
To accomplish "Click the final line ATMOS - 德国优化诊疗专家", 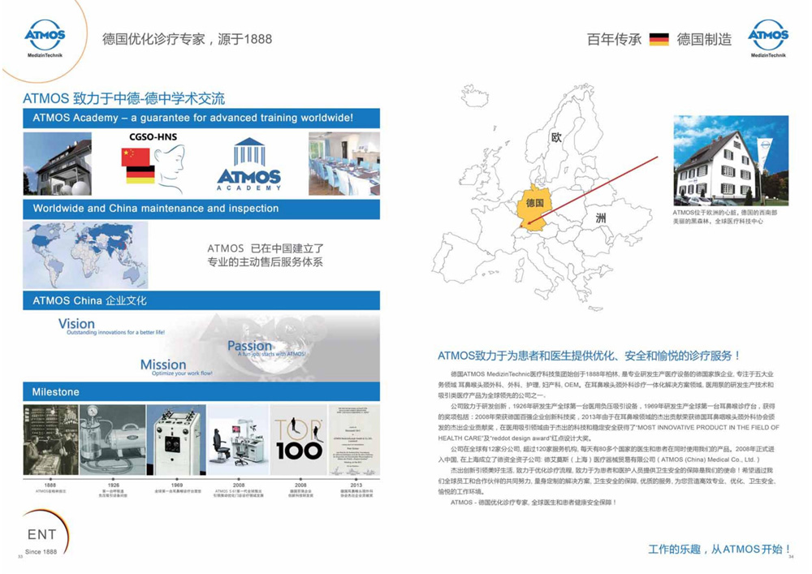I will pyautogui.click(x=533, y=503).
